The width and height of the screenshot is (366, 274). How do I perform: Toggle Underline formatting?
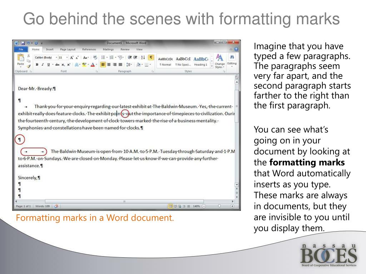(x=48, y=65)
